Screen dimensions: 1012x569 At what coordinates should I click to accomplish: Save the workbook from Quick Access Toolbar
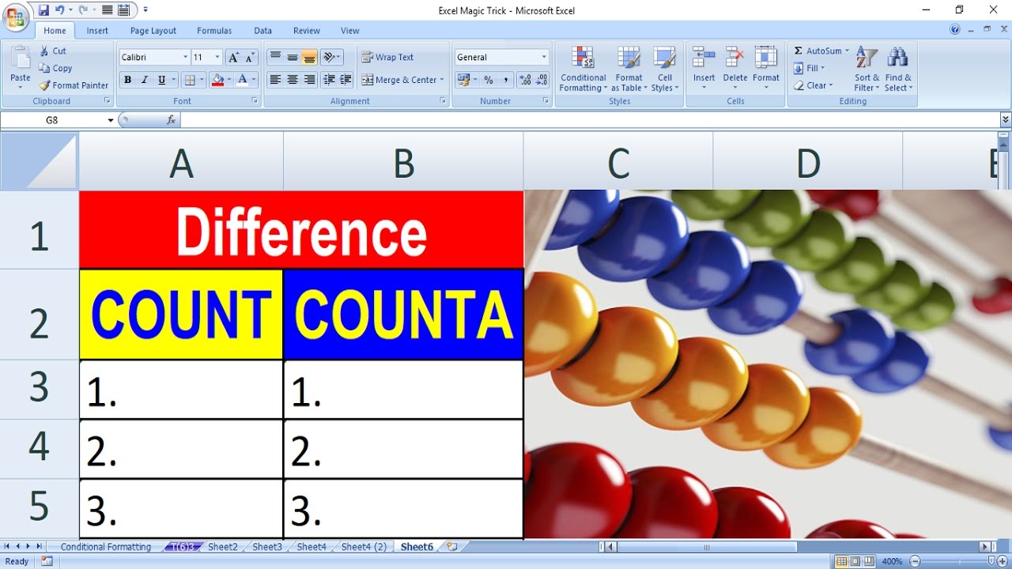[43, 10]
